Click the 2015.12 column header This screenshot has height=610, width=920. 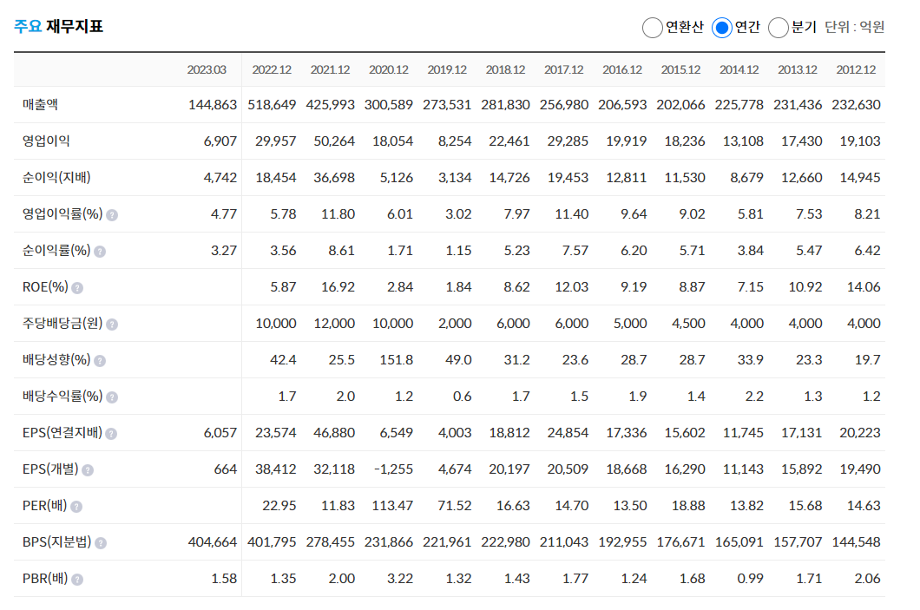pos(680,69)
